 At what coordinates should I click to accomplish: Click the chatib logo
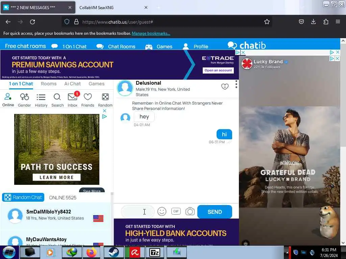pyautogui.click(x=247, y=46)
